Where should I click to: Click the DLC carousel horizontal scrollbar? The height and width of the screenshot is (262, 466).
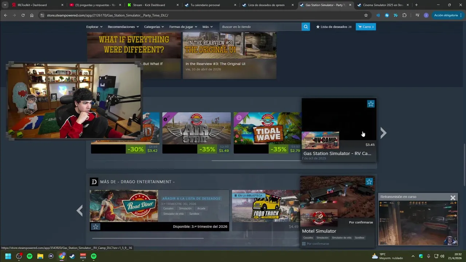tap(256, 160)
